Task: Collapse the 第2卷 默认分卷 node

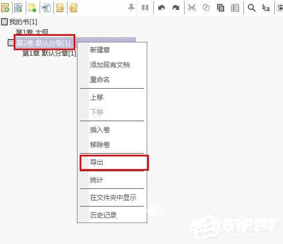Action: pyautogui.click(x=10, y=42)
